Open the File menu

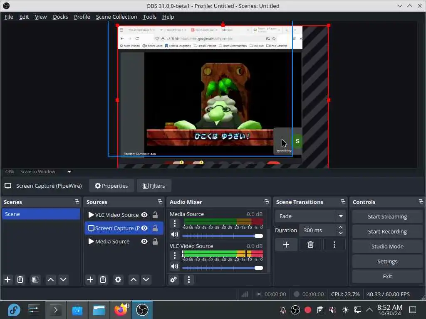tap(9, 17)
